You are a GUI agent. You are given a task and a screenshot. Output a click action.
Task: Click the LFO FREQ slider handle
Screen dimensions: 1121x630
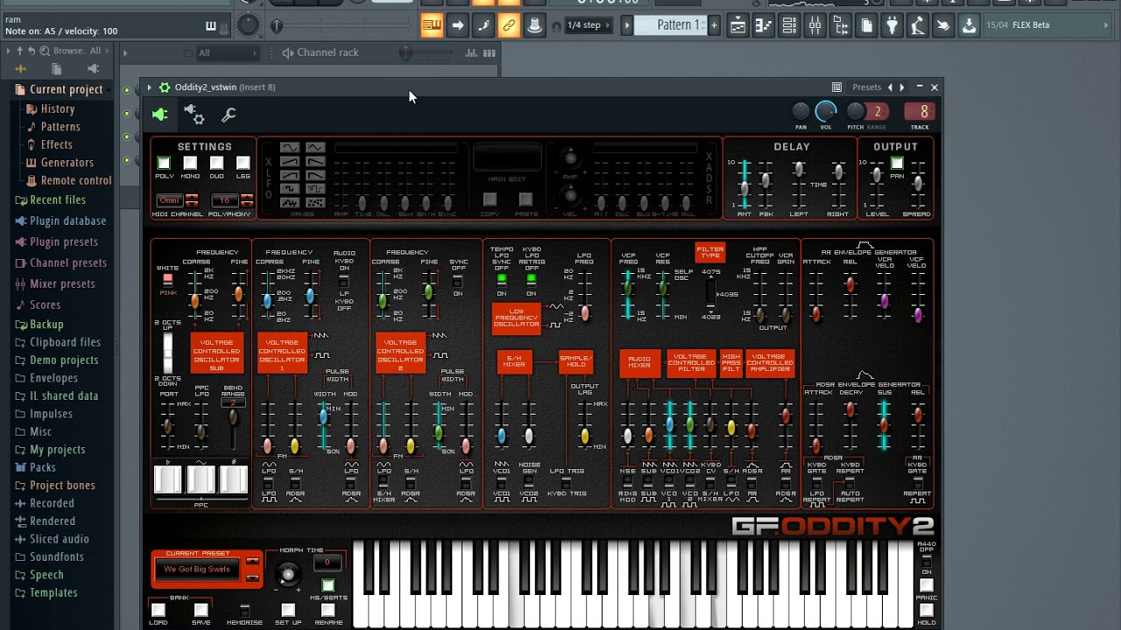pos(585,312)
